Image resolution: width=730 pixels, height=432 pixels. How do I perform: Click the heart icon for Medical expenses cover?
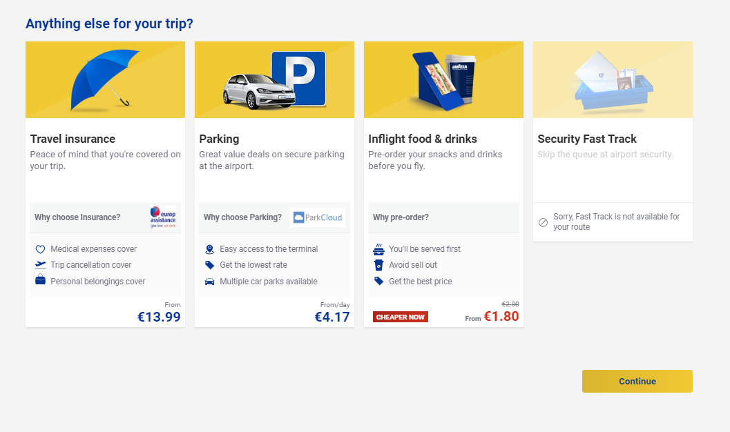pos(41,249)
